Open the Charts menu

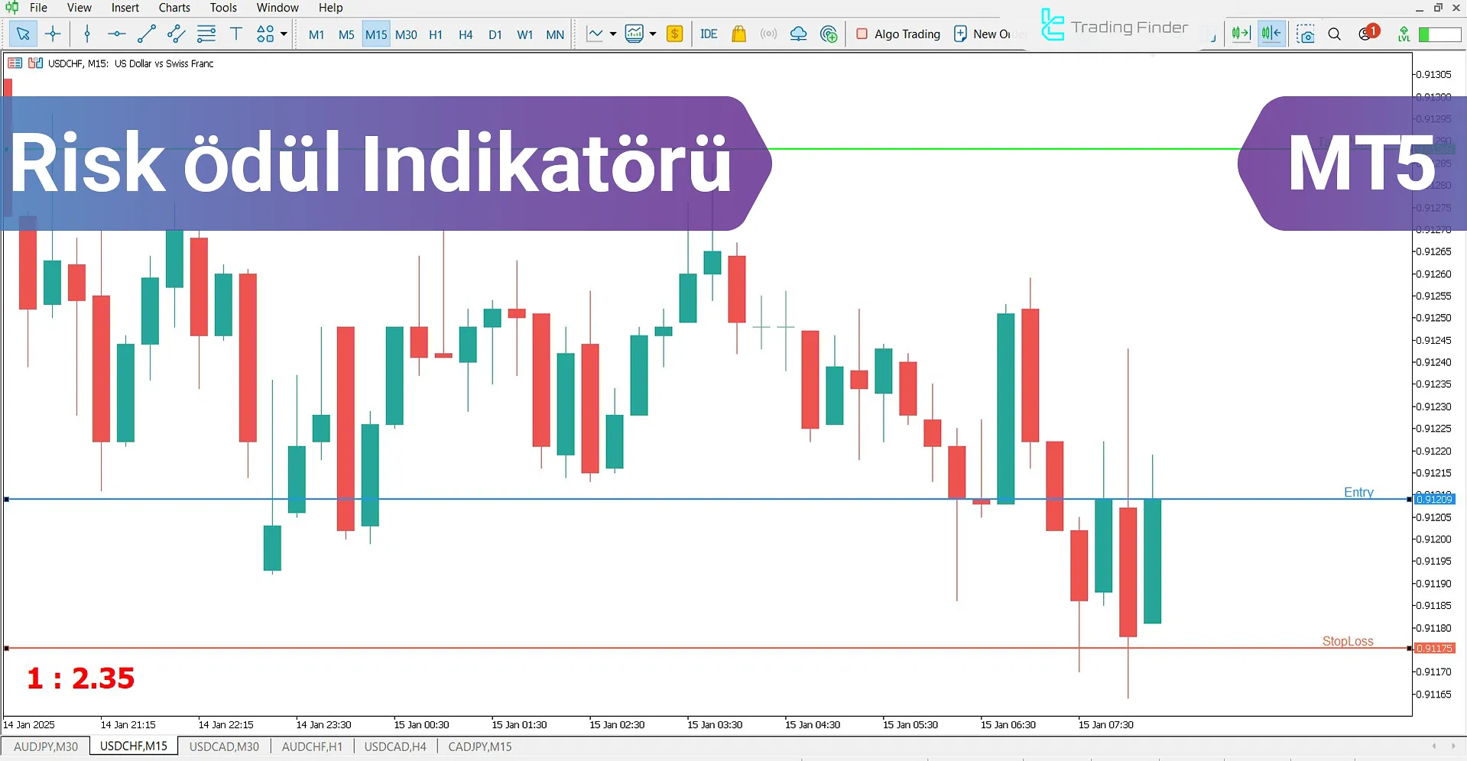point(174,8)
